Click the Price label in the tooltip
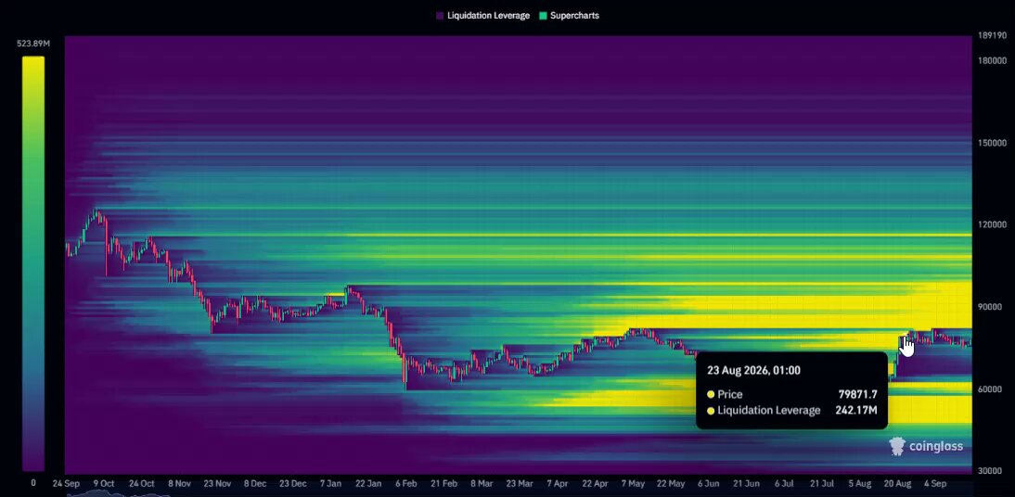This screenshot has width=1015, height=497. point(729,394)
